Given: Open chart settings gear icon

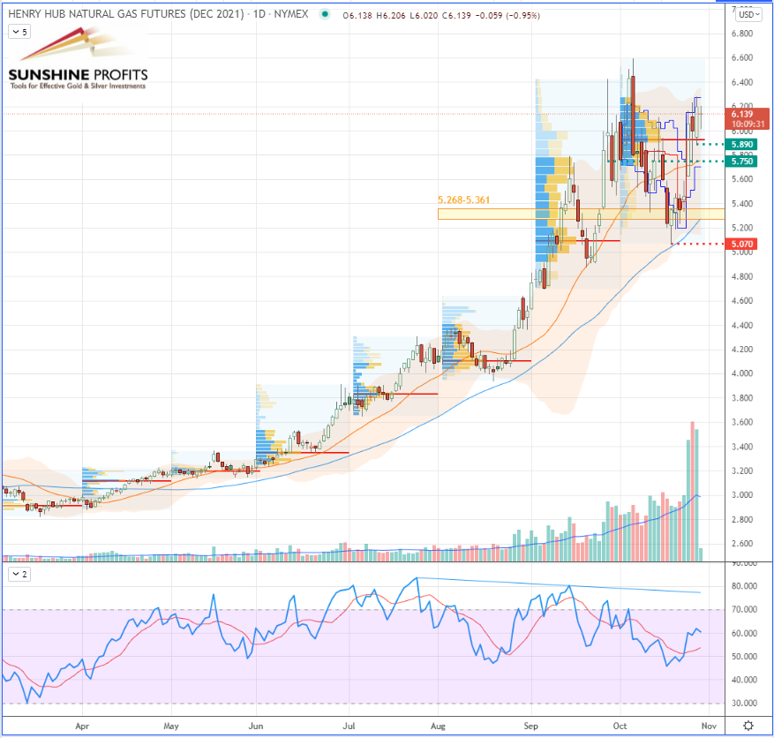Looking at the screenshot, I should pyautogui.click(x=748, y=726).
